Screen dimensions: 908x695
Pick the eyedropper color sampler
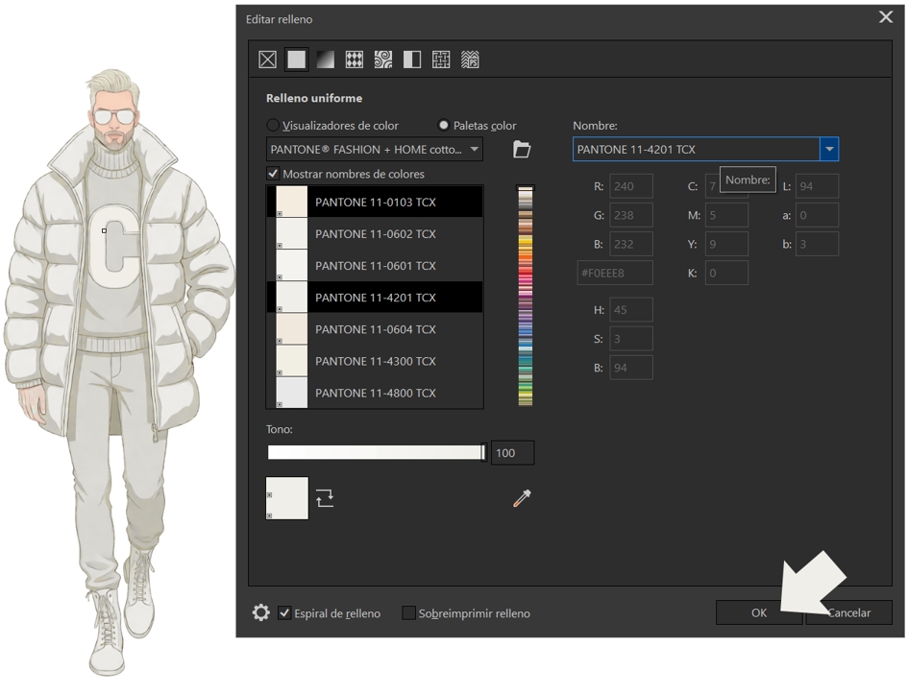click(522, 498)
